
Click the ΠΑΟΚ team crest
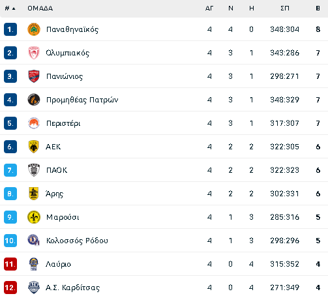pyautogui.click(x=34, y=170)
